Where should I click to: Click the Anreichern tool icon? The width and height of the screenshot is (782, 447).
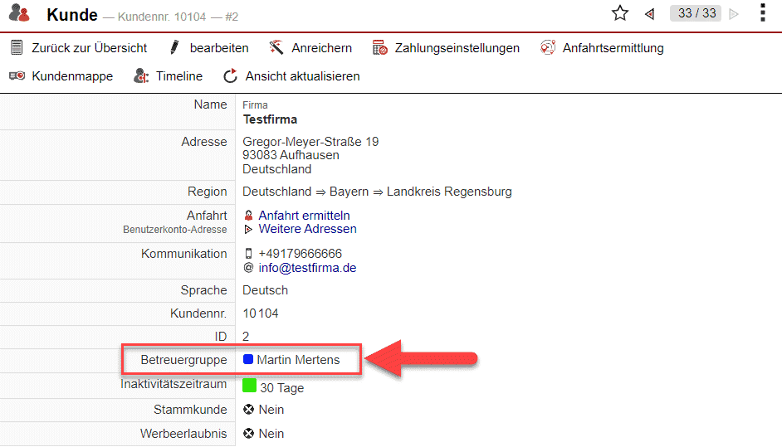coord(276,48)
